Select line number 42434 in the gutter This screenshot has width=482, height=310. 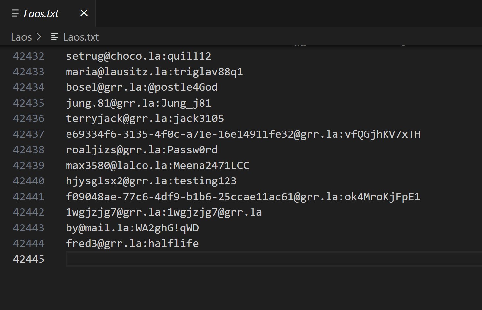point(29,87)
